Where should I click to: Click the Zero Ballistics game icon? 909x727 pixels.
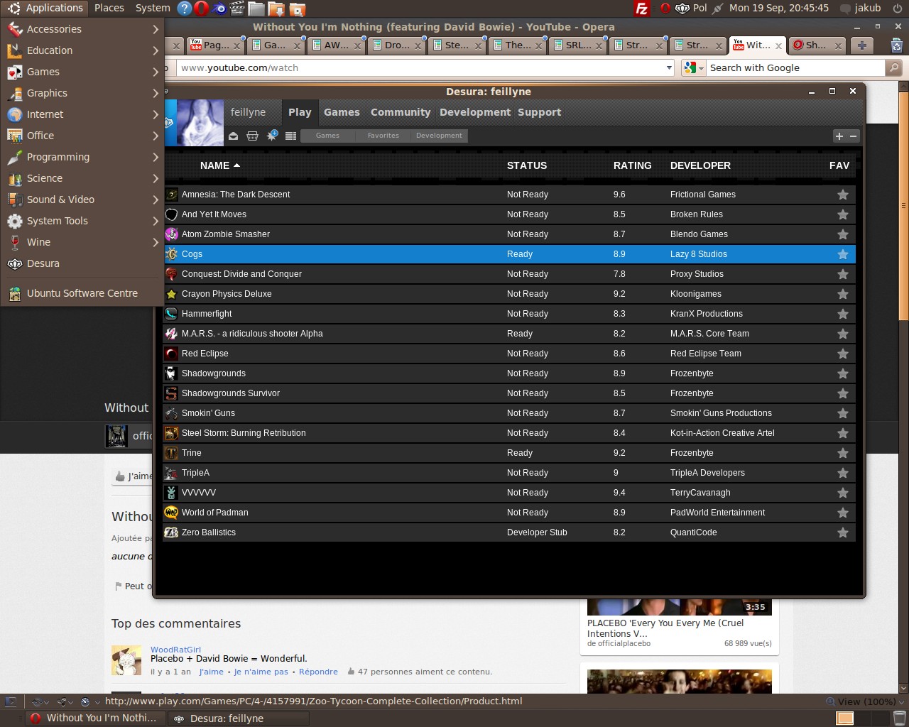point(171,532)
